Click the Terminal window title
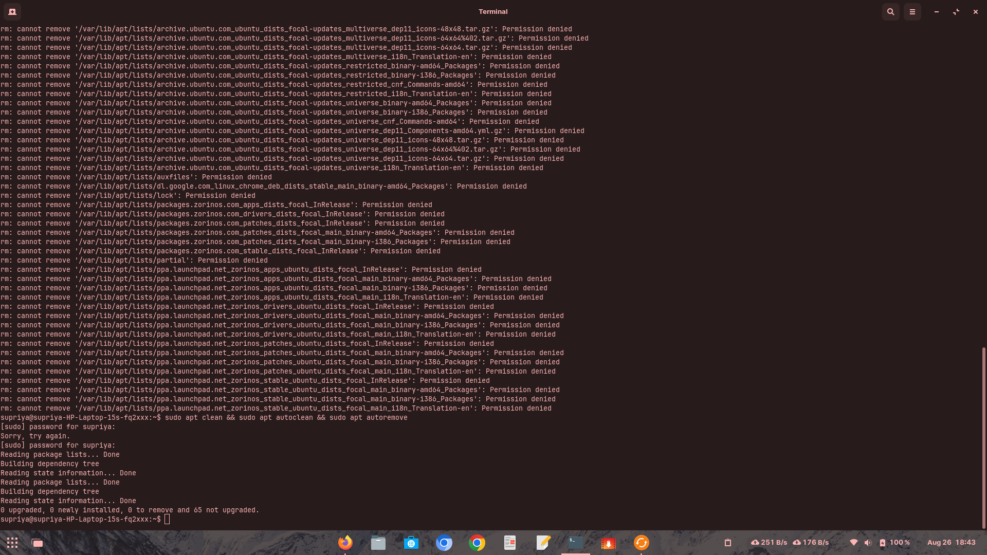987x555 pixels. coord(493,11)
